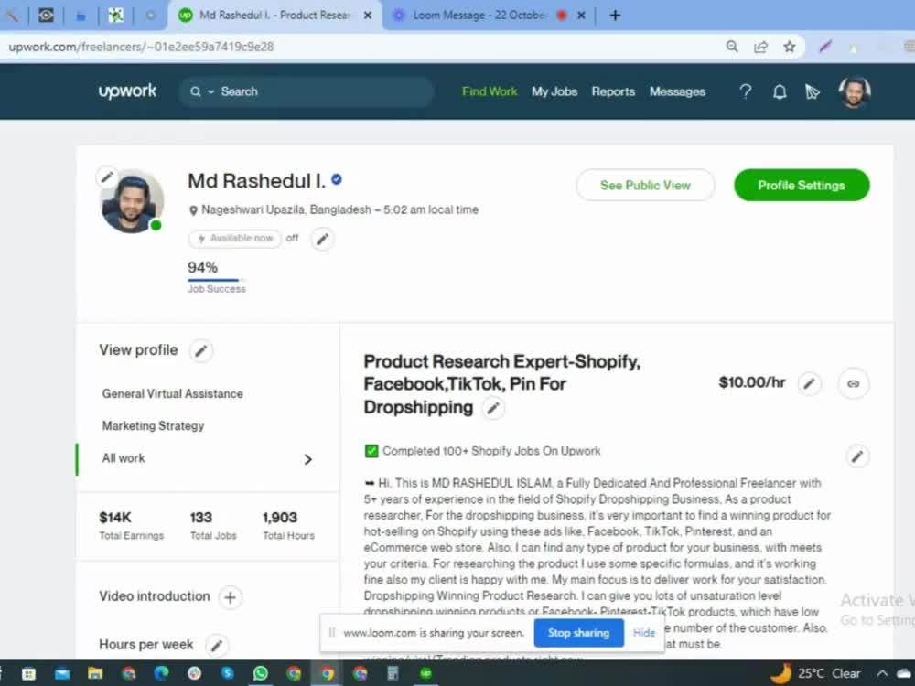Screen dimensions: 915x686
Task: Select Marketing Strategy profile
Action: 153,426
